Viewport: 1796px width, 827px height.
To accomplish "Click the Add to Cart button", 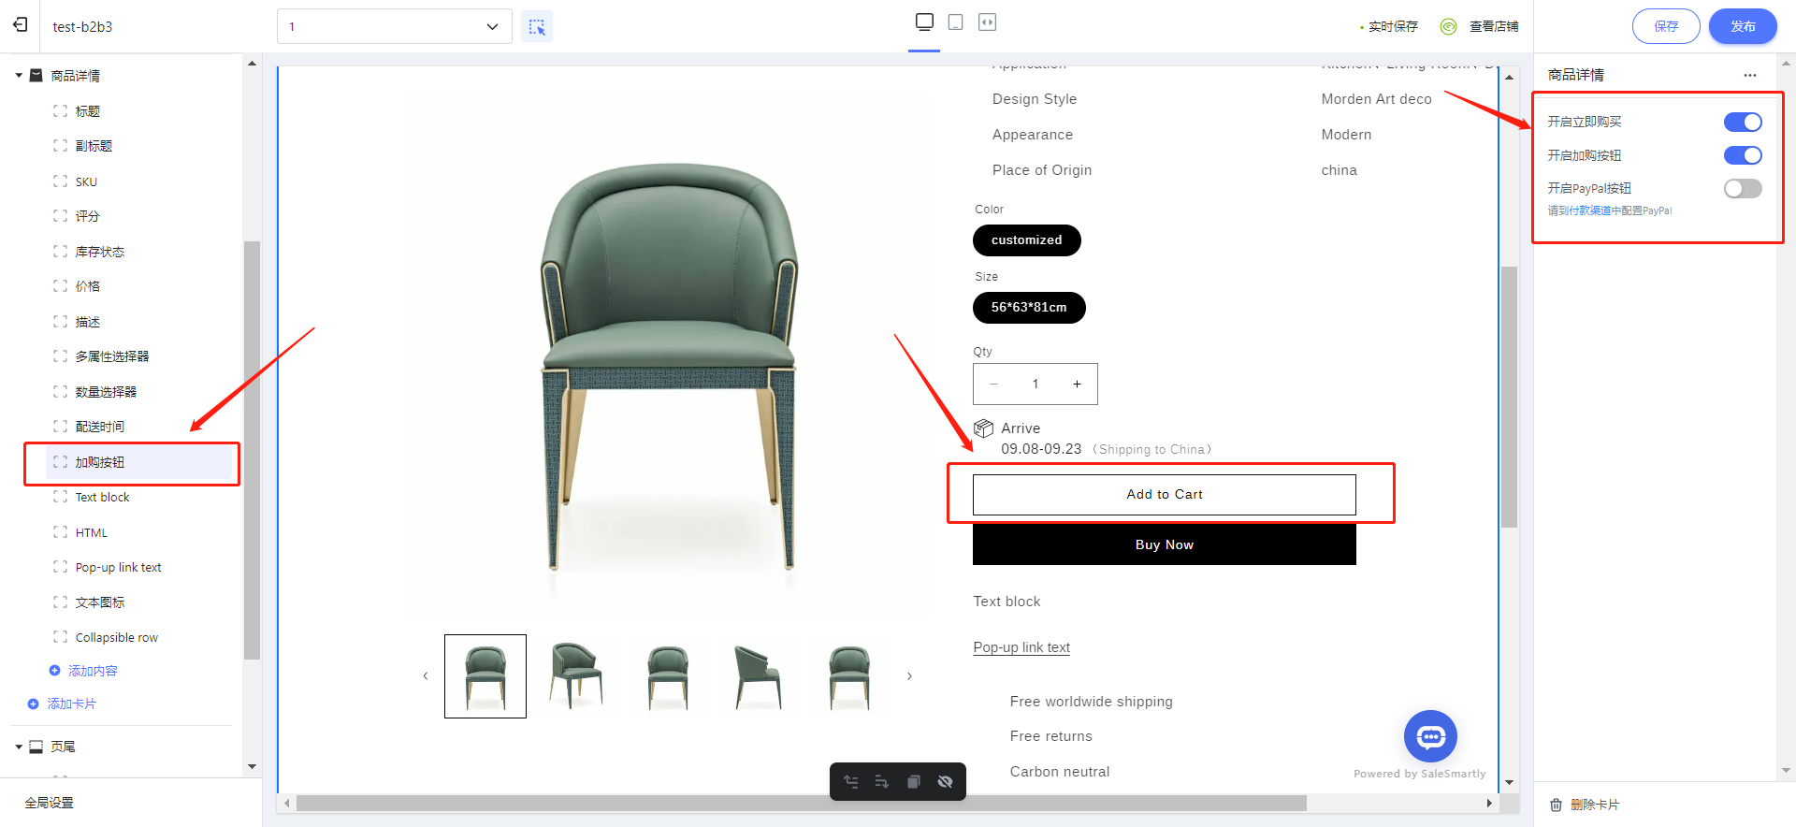I will 1165,495.
